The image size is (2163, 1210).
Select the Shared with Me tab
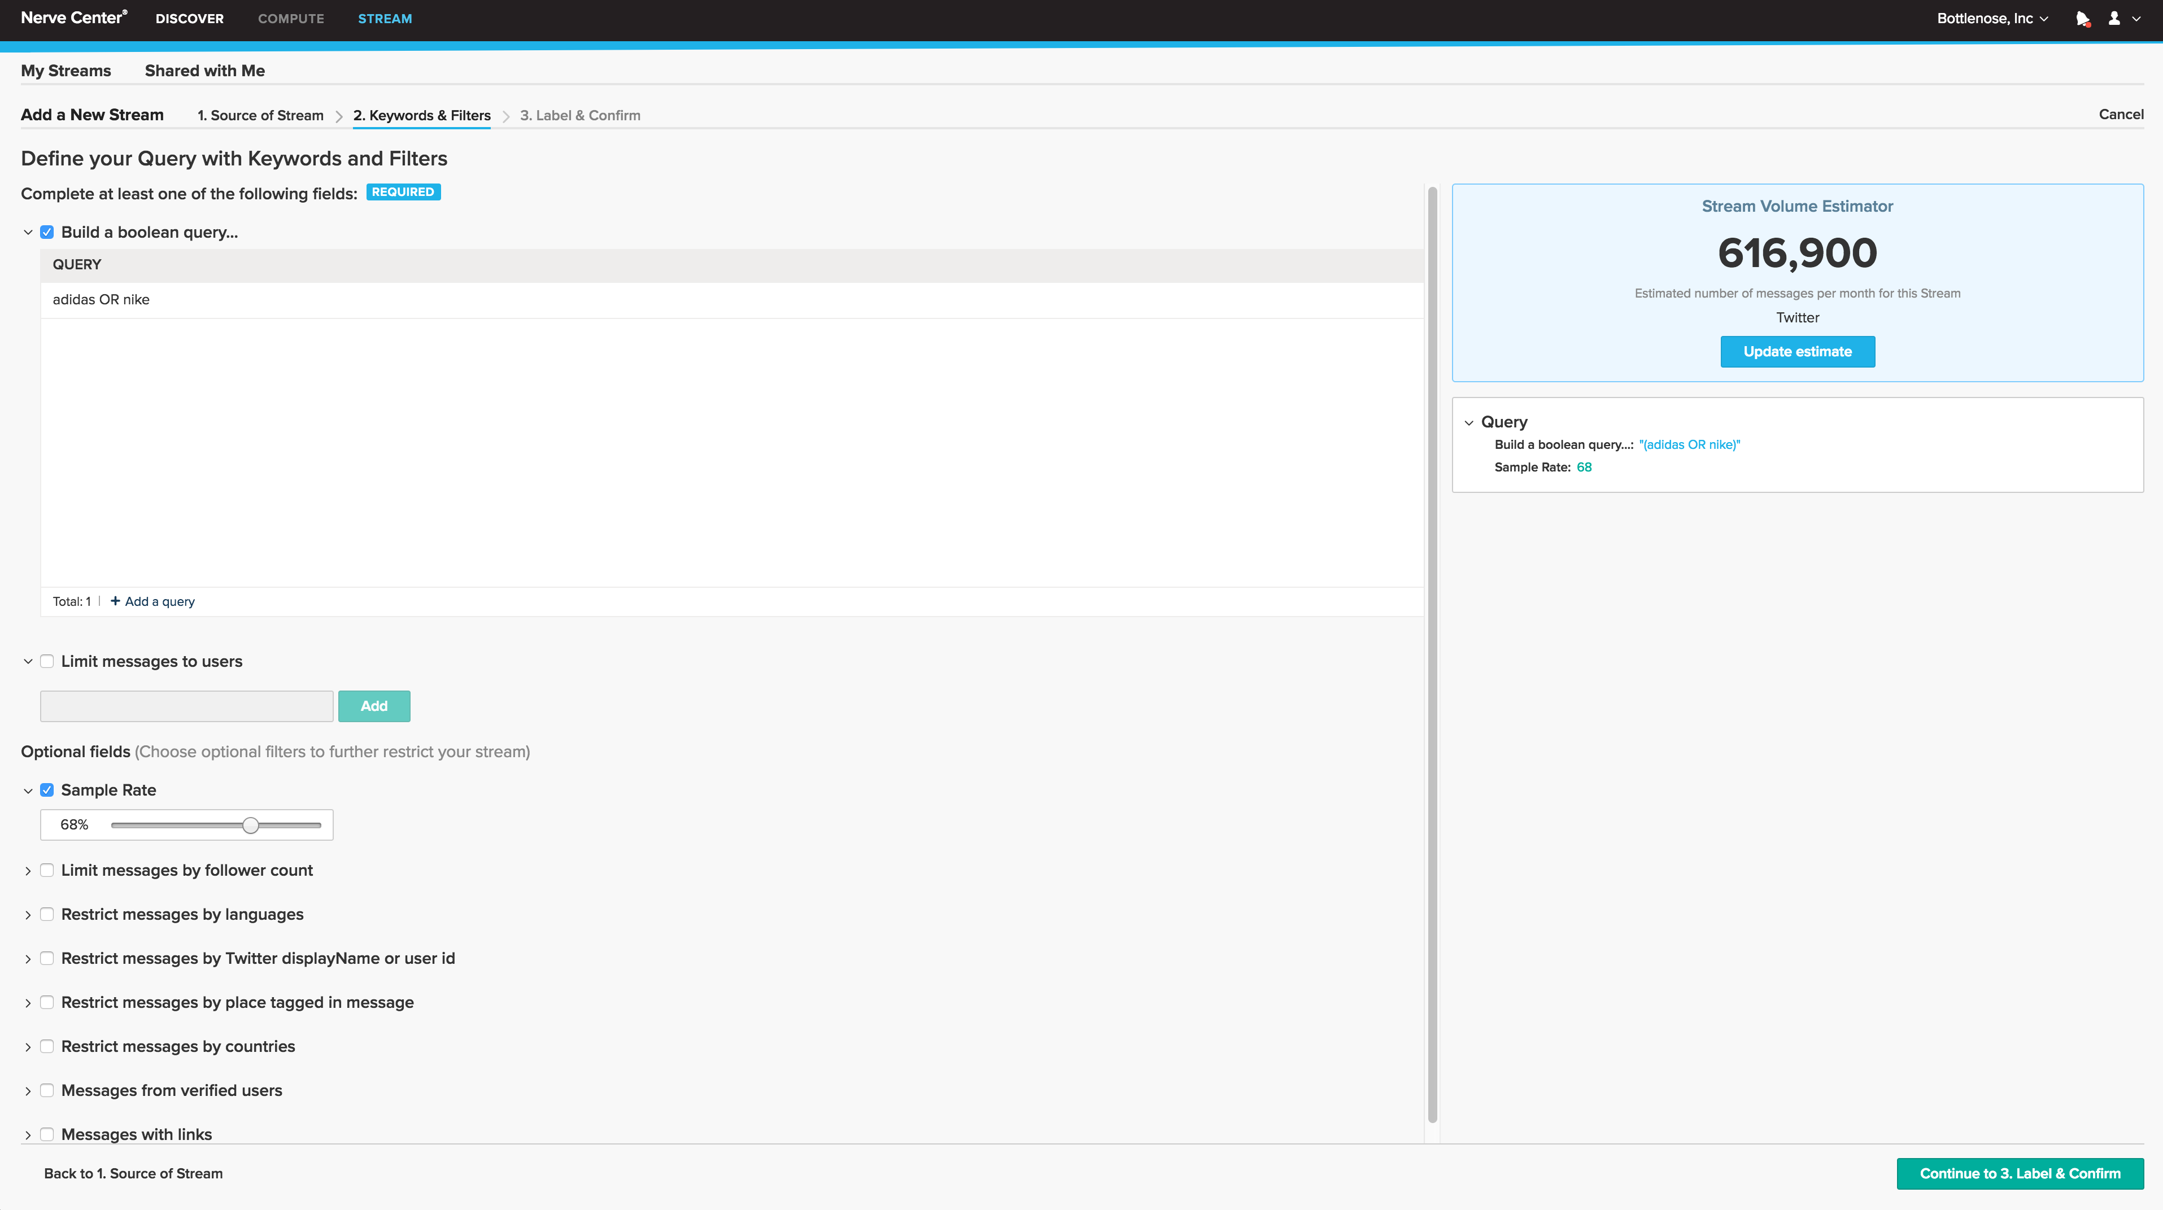tap(205, 70)
